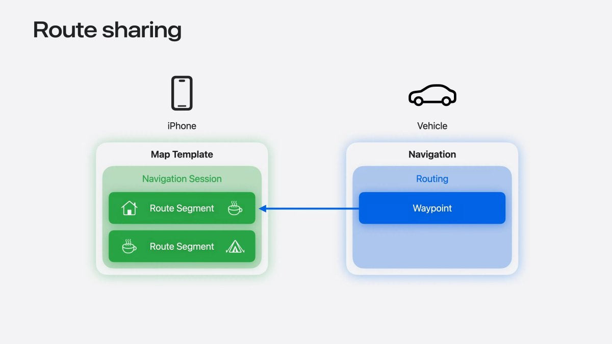Click 'Route Segment' text between house and coffee
The height and width of the screenshot is (344, 612).
[182, 208]
